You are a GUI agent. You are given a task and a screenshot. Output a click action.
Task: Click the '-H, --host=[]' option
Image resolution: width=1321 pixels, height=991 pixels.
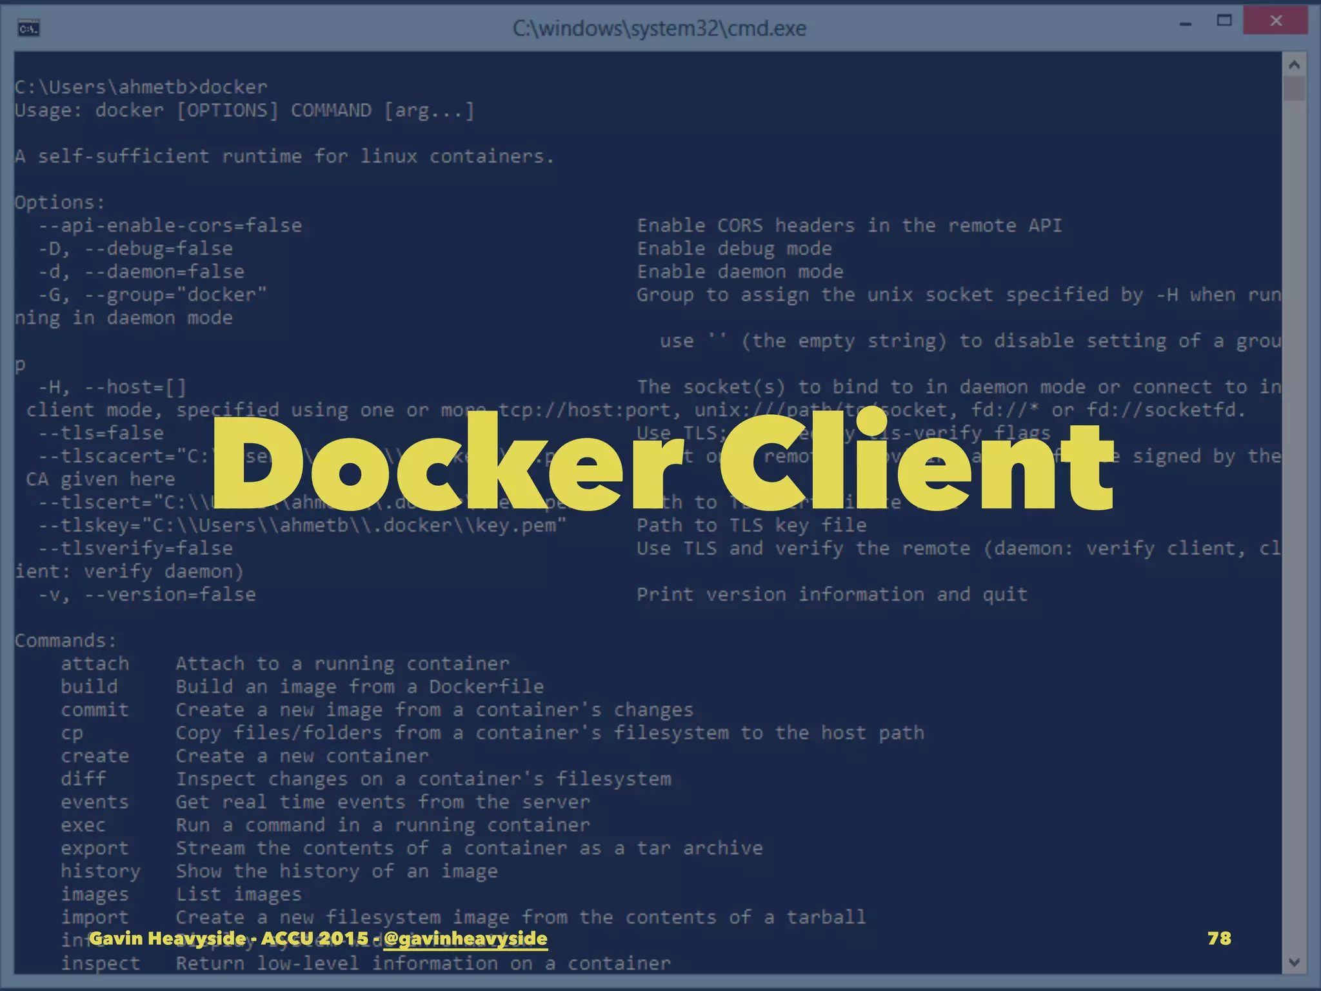(x=112, y=387)
